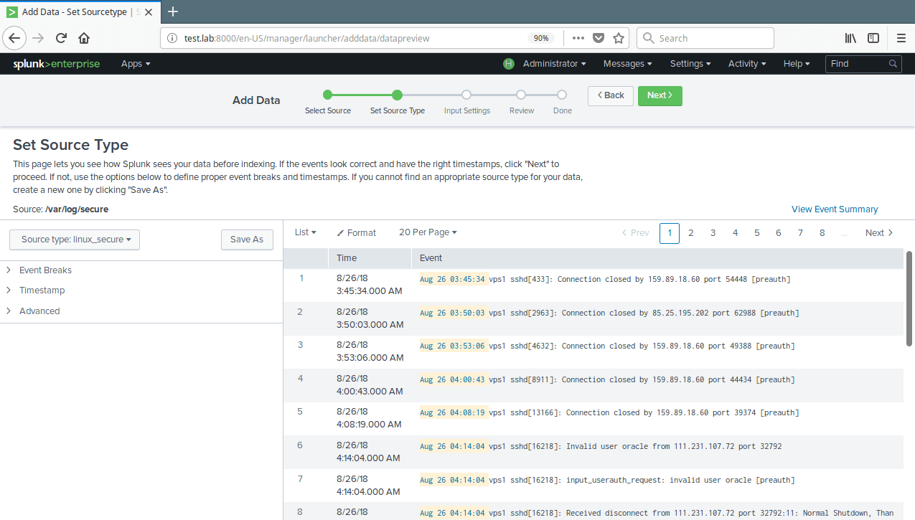The width and height of the screenshot is (915, 520).
Task: Expand the Timestamp section
Action: (42, 290)
